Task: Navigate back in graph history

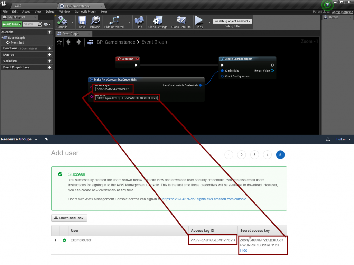Action: [x=68, y=42]
